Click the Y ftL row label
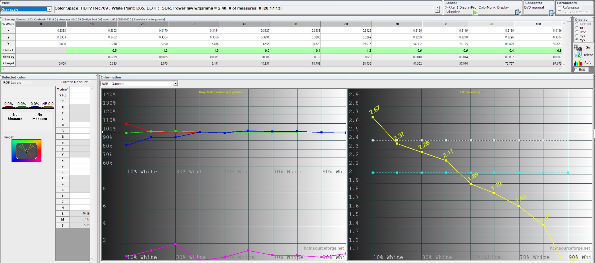Screen dimensions: 595x263 [63, 95]
